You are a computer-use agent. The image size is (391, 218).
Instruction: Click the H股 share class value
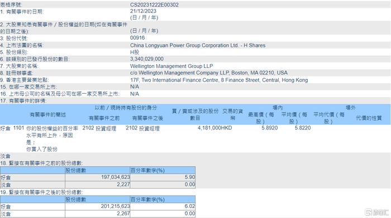[x=135, y=52]
